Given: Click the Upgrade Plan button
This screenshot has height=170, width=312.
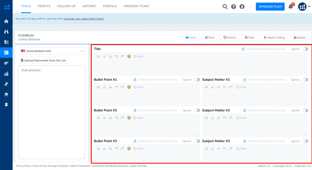Looking at the screenshot, I should [x=270, y=7].
